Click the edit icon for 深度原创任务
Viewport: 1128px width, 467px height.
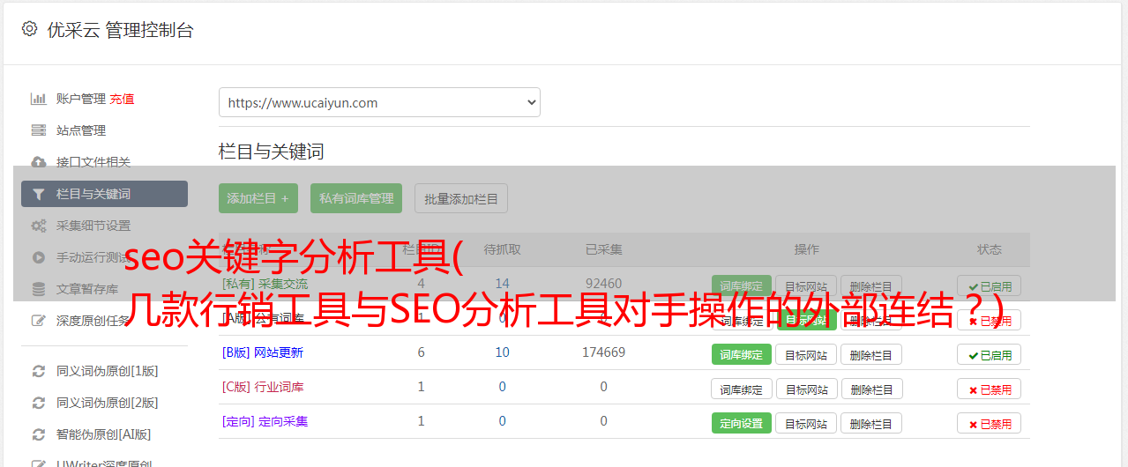(39, 321)
